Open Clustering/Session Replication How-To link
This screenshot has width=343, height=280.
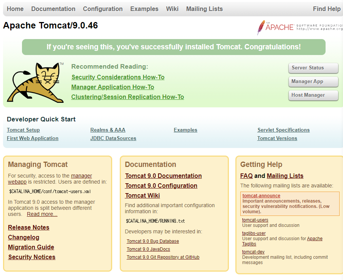tap(127, 97)
